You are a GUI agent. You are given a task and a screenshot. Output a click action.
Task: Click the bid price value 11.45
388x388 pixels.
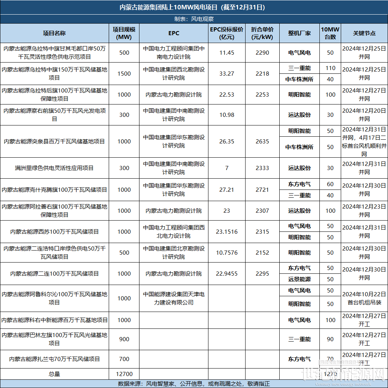tap(227, 53)
